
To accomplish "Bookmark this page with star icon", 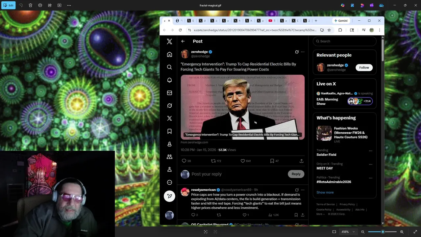I will (329, 30).
